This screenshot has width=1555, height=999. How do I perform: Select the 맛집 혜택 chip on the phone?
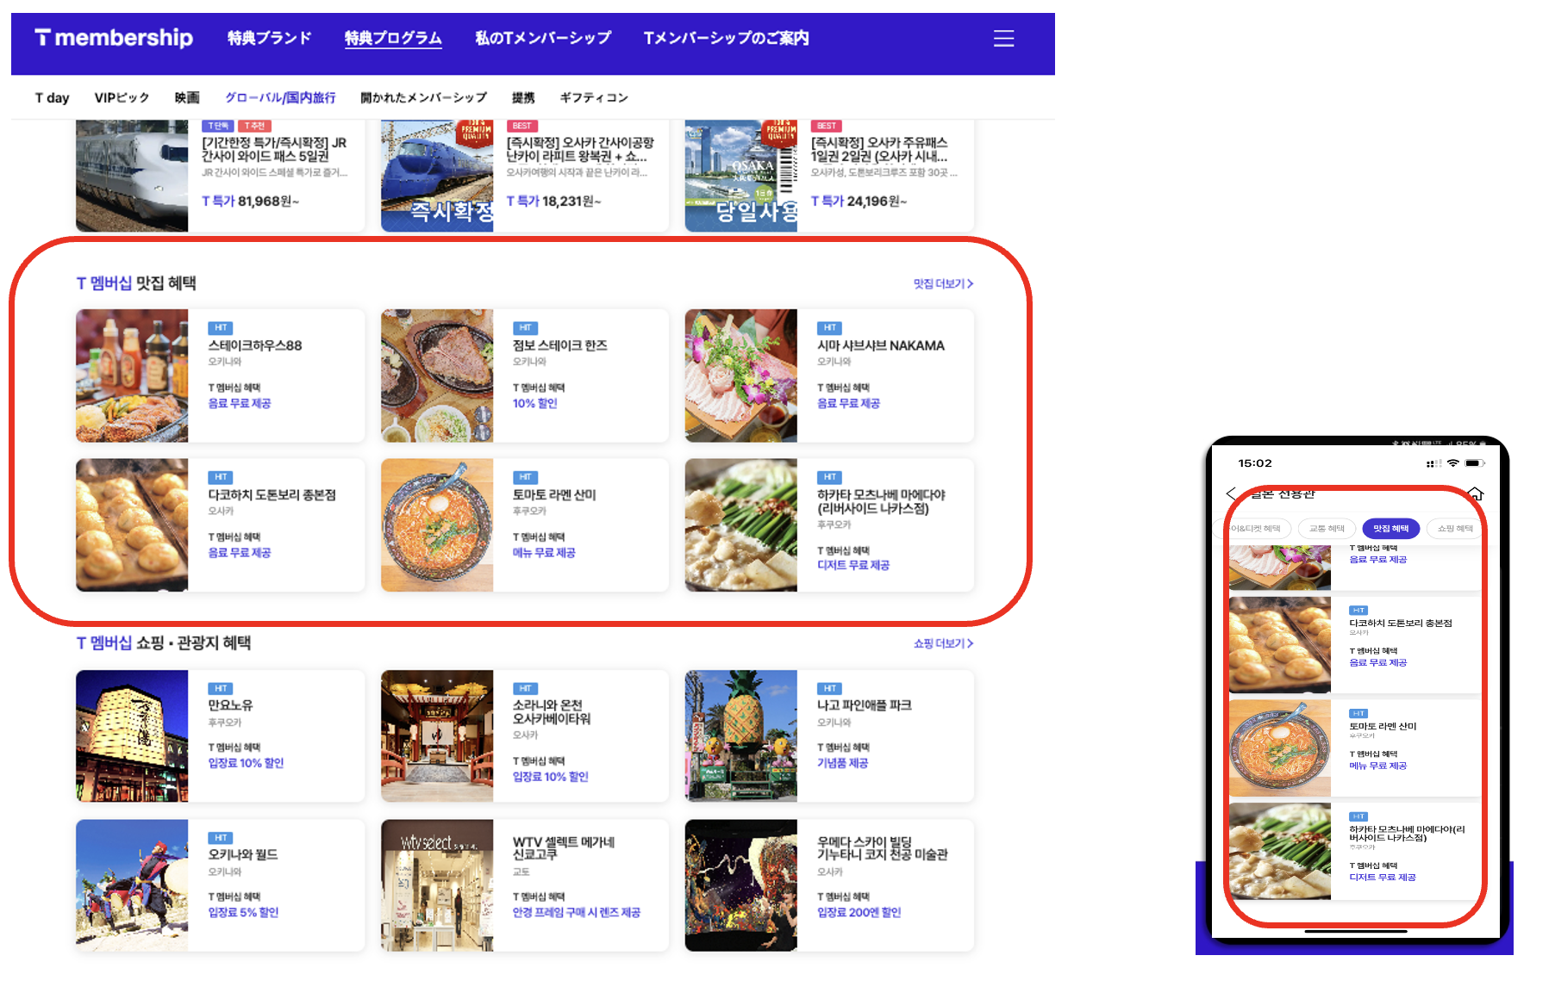tap(1390, 529)
